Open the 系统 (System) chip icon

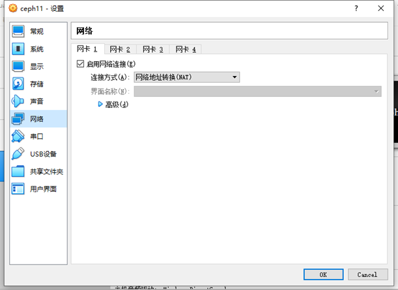click(18, 49)
